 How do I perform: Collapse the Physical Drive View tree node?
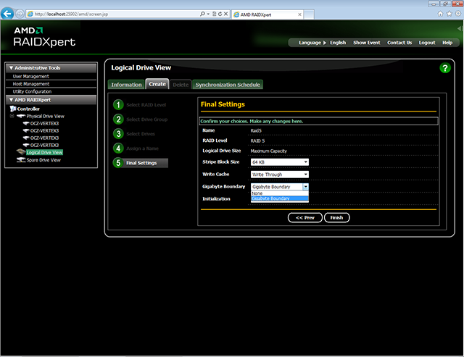[x=12, y=116]
